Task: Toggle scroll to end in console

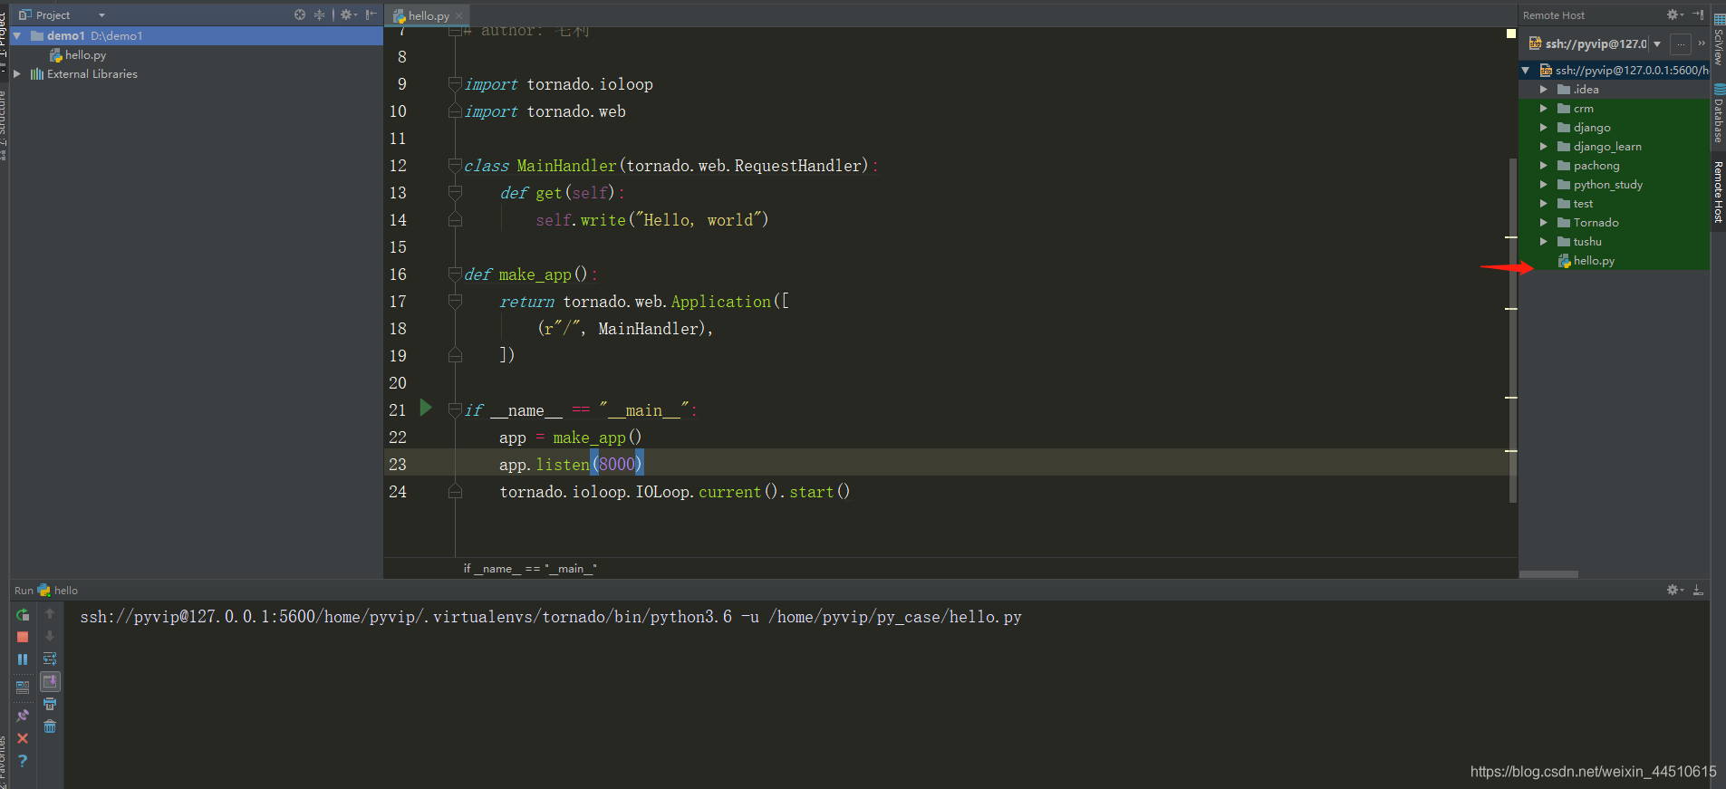Action: coord(50,681)
